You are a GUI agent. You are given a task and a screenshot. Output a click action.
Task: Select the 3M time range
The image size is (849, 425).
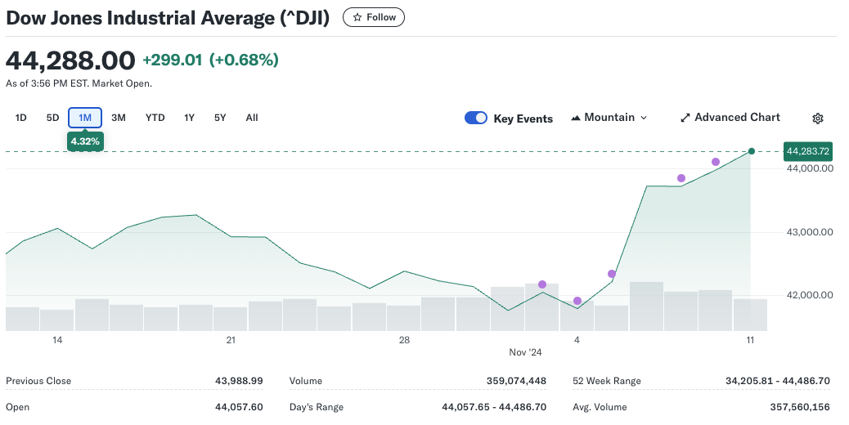[119, 118]
